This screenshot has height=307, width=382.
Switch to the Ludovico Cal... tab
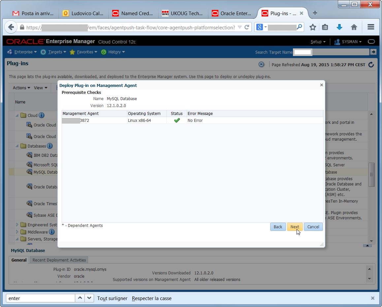click(x=83, y=14)
